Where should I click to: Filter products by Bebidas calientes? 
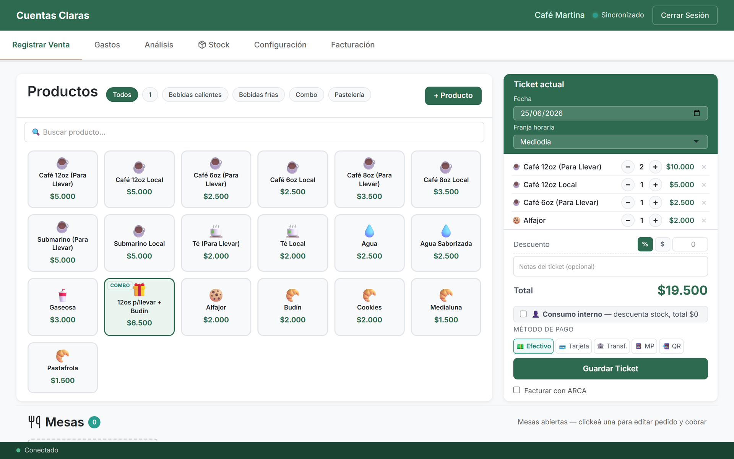point(195,94)
